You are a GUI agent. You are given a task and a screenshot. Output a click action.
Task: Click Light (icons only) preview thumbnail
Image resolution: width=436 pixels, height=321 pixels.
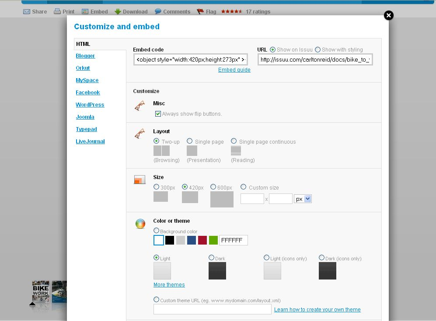[272, 271]
